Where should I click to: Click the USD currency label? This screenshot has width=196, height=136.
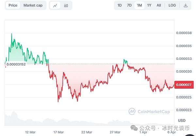(x=181, y=121)
